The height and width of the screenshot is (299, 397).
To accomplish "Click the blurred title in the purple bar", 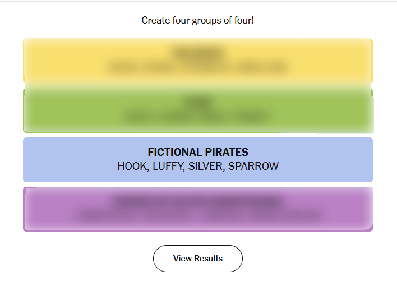I will (198, 201).
